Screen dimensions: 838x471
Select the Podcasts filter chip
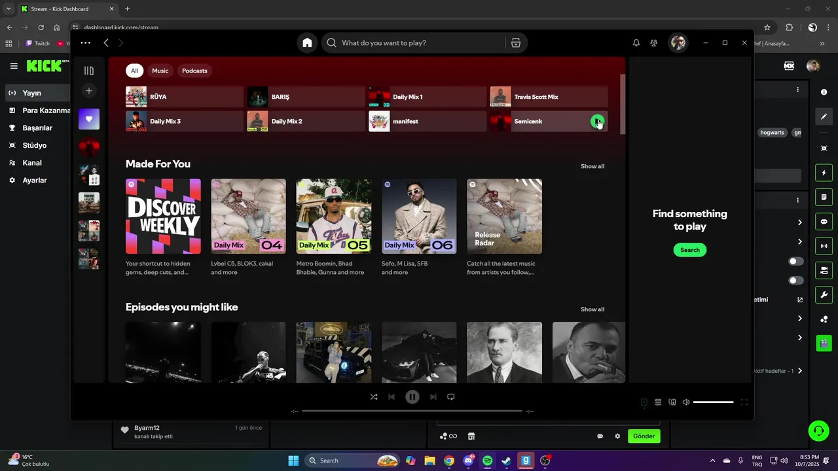click(x=194, y=71)
